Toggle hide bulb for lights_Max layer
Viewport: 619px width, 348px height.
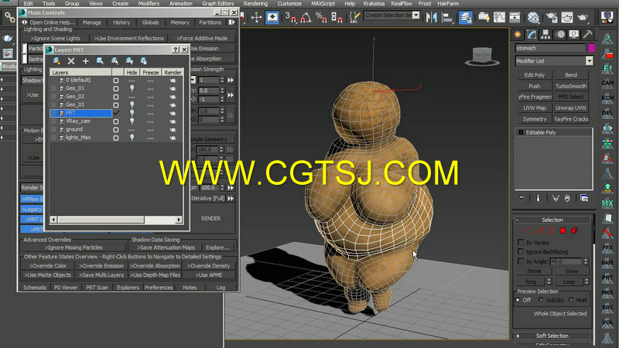click(x=132, y=138)
